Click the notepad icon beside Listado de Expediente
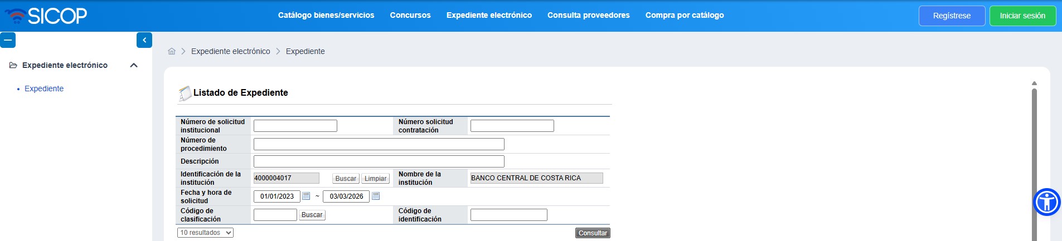Viewport: 1062px width, 241px height. coord(184,94)
